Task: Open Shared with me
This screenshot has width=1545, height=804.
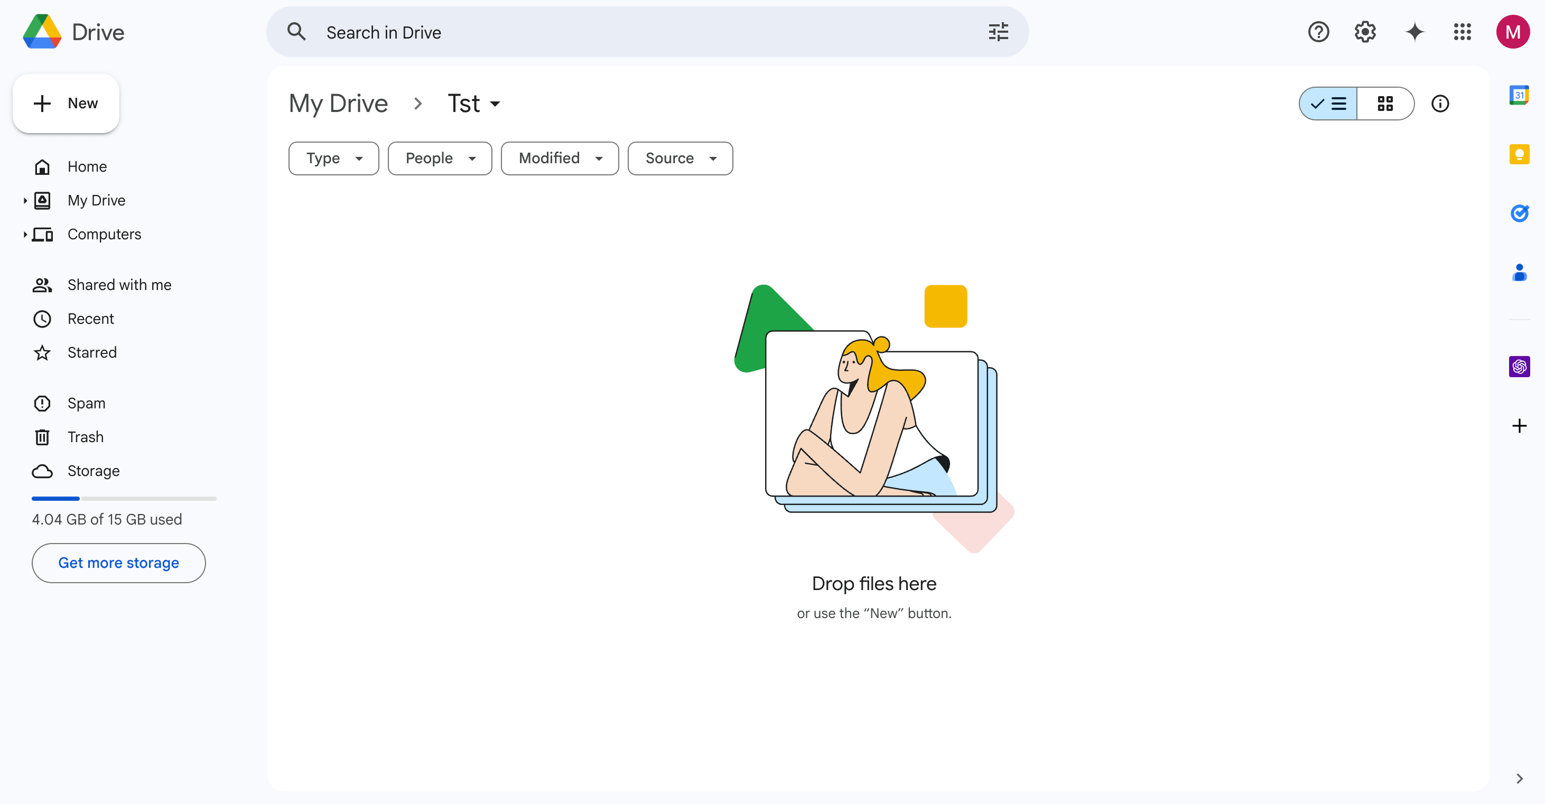Action: [119, 285]
